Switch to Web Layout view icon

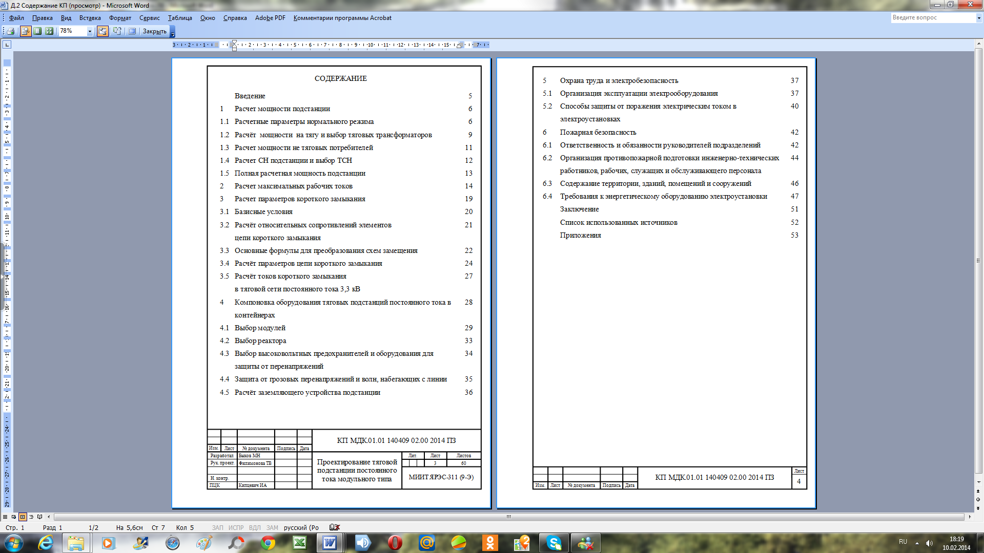[14, 517]
